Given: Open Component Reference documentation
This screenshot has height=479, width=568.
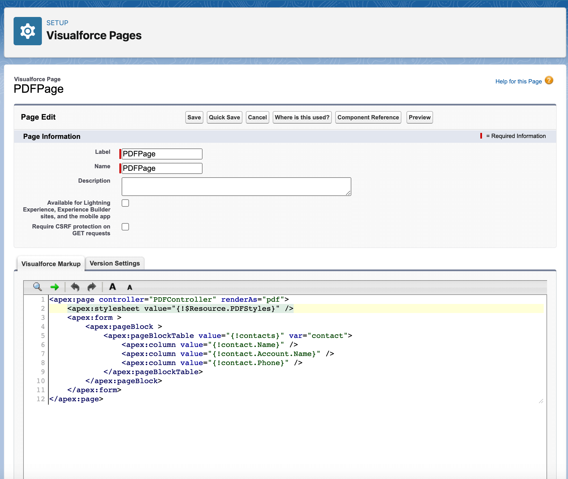Looking at the screenshot, I should tap(368, 117).
